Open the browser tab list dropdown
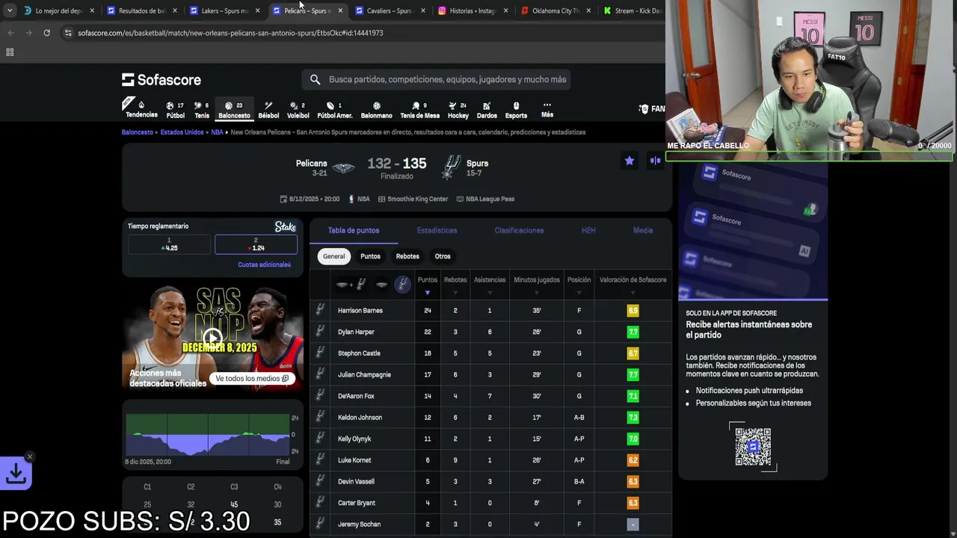This screenshot has width=957, height=538. pos(9,10)
